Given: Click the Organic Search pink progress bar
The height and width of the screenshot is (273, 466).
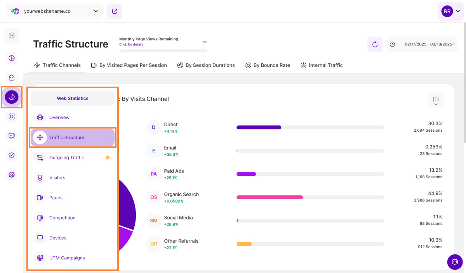Looking at the screenshot, I should coord(270,197).
